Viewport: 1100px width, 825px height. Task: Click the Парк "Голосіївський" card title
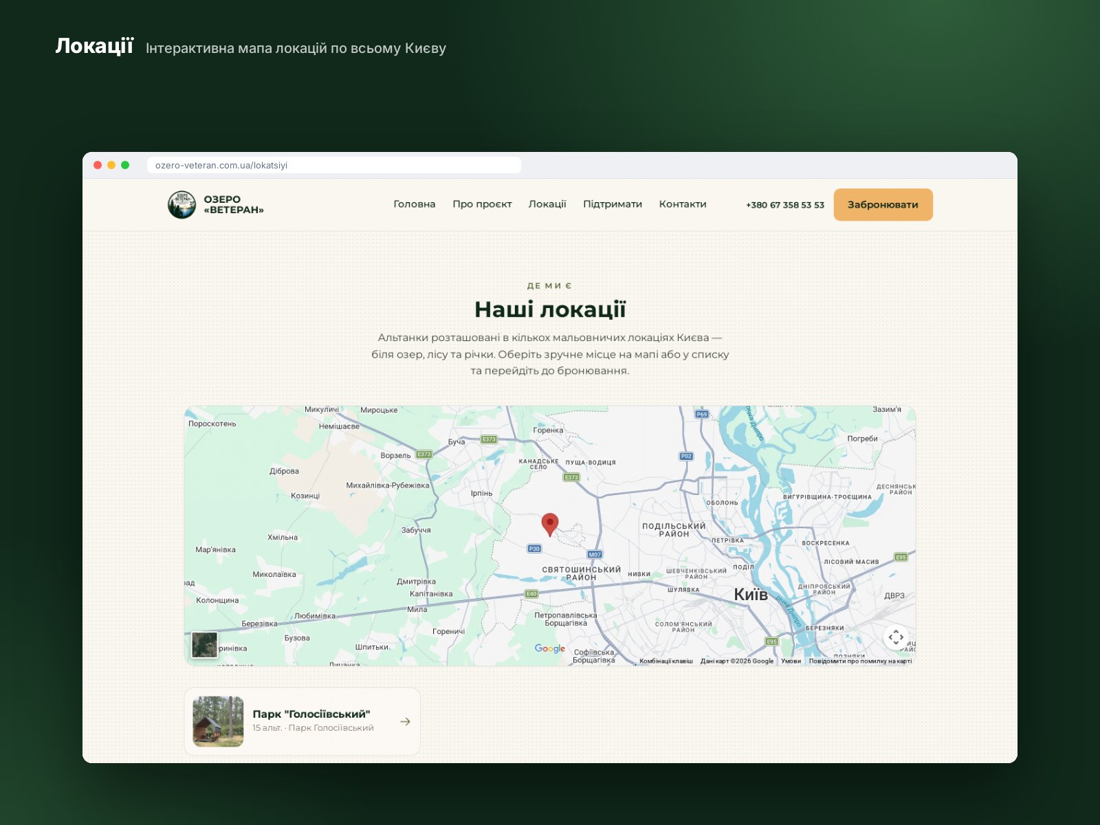(x=311, y=714)
